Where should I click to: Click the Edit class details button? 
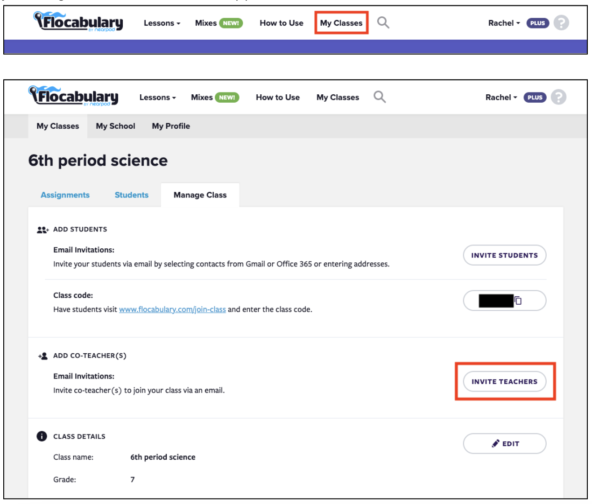[504, 444]
